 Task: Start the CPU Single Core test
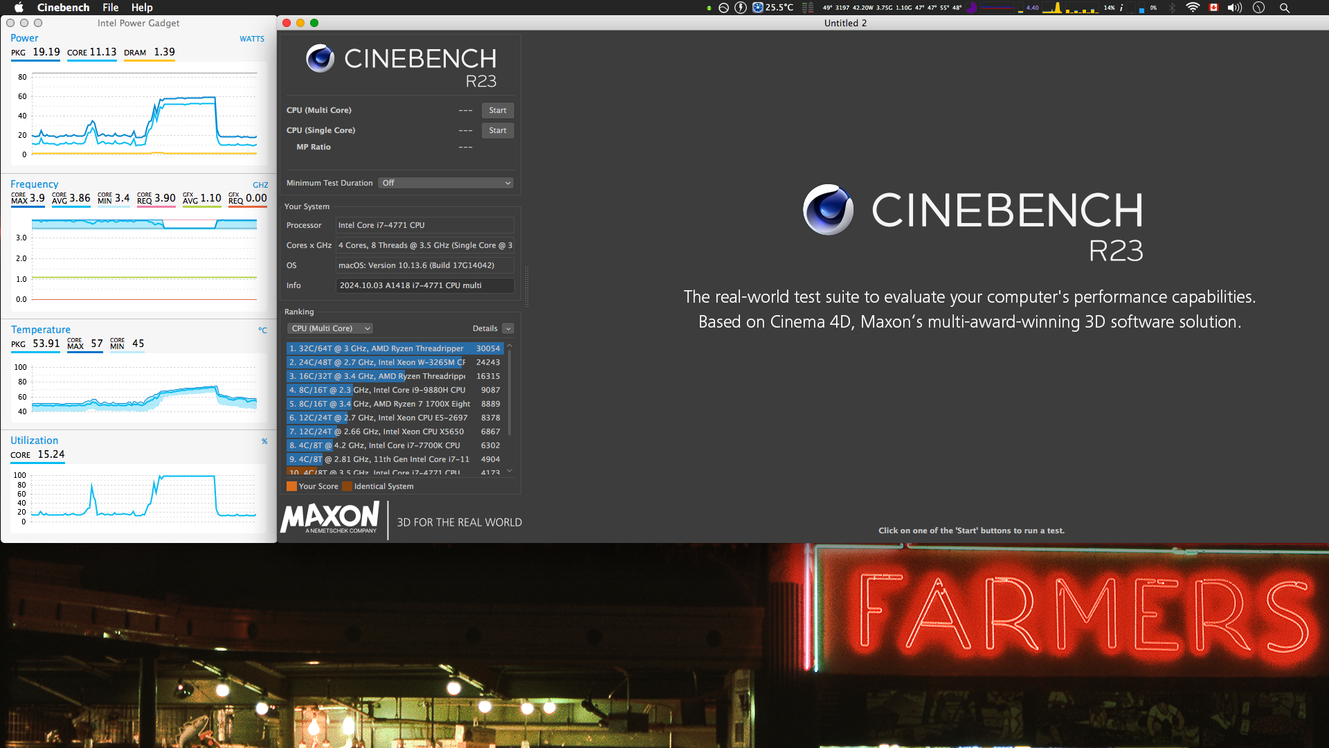(x=498, y=130)
